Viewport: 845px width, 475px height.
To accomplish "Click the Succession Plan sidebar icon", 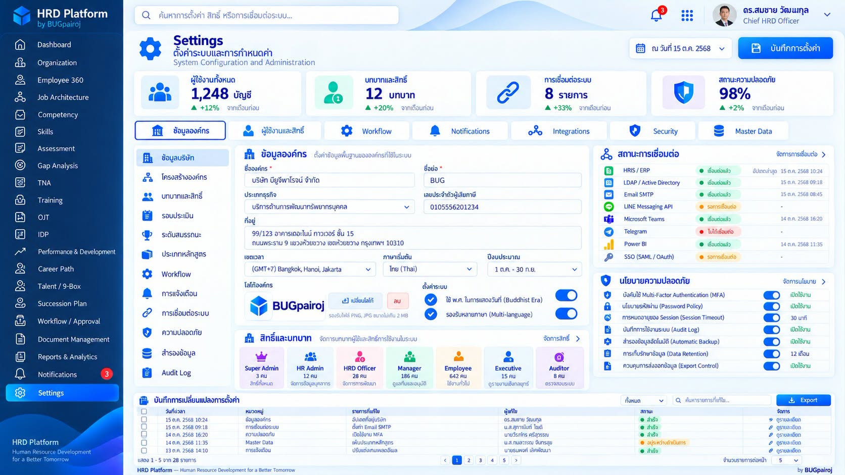I will [x=20, y=303].
